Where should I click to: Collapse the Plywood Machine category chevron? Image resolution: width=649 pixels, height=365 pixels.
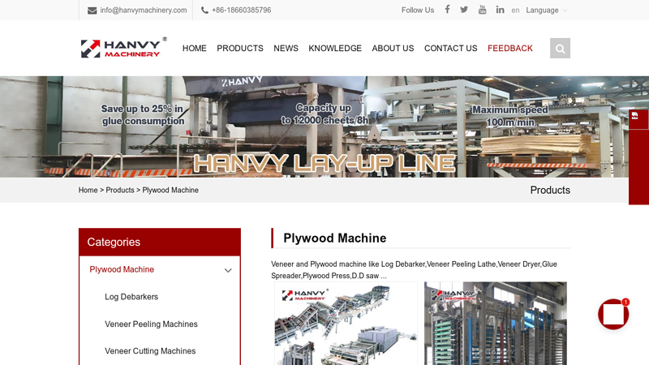(x=228, y=270)
